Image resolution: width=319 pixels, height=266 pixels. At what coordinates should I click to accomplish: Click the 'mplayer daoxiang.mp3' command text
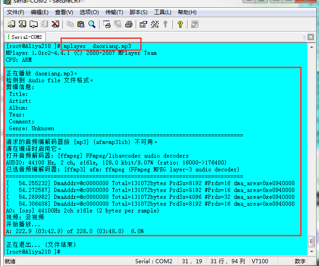pos(97,46)
